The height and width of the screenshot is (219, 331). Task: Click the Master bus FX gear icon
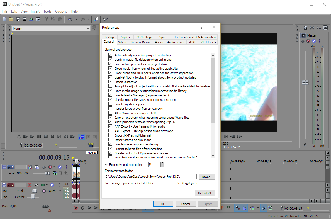(x=308, y=41)
